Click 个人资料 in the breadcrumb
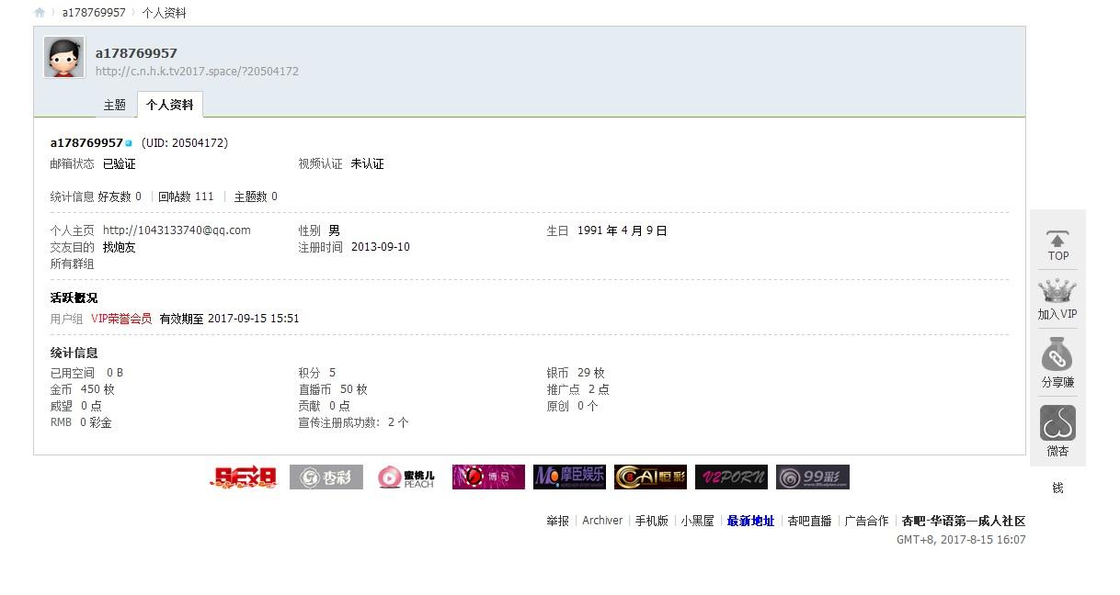Viewport: 1120px width, 595px height. click(164, 13)
